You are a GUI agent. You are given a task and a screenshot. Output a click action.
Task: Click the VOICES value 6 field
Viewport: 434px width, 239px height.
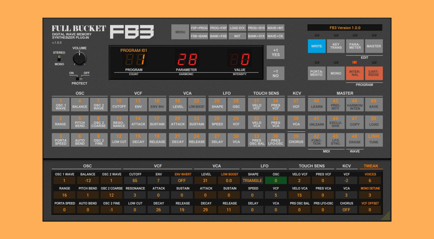click(x=370, y=181)
